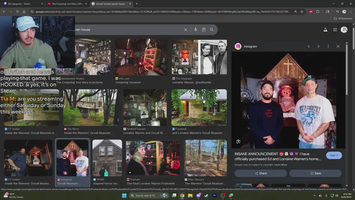Go back to previous page

point(4,12)
